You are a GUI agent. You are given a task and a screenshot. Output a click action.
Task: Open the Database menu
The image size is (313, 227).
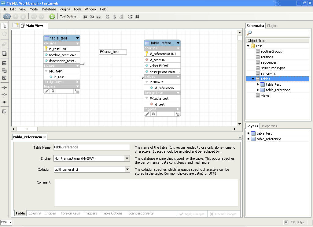coord(49,9)
